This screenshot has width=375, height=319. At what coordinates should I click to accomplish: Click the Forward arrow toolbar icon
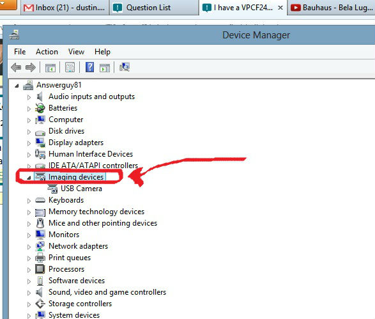(31, 68)
